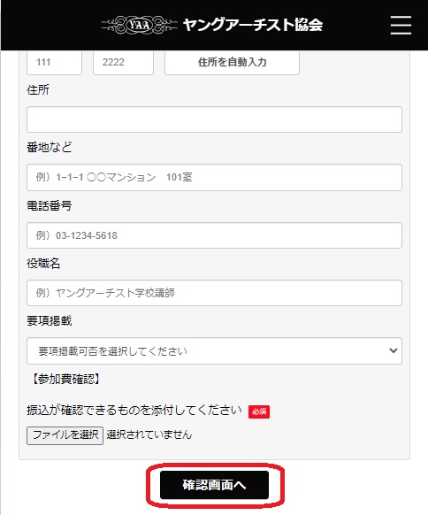Open the 要項掲載可否を選択してください dropdown
The width and height of the screenshot is (428, 515).
coord(214,350)
